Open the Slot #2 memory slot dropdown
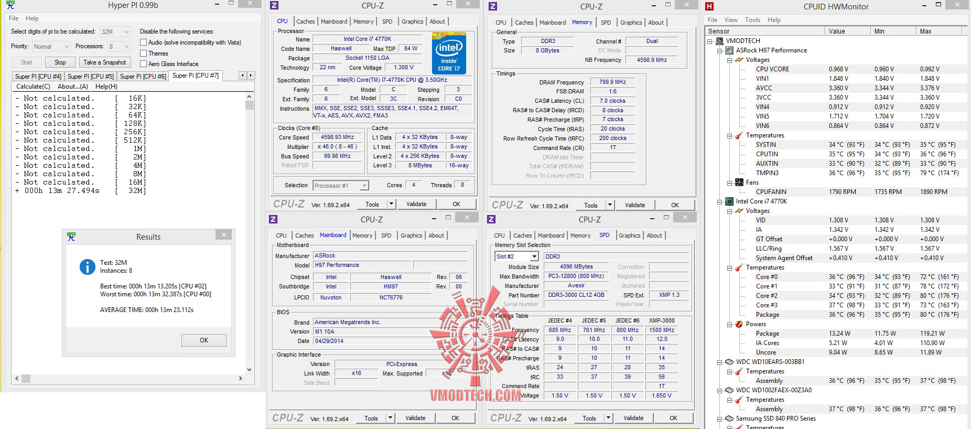This screenshot has width=971, height=429. click(x=516, y=256)
